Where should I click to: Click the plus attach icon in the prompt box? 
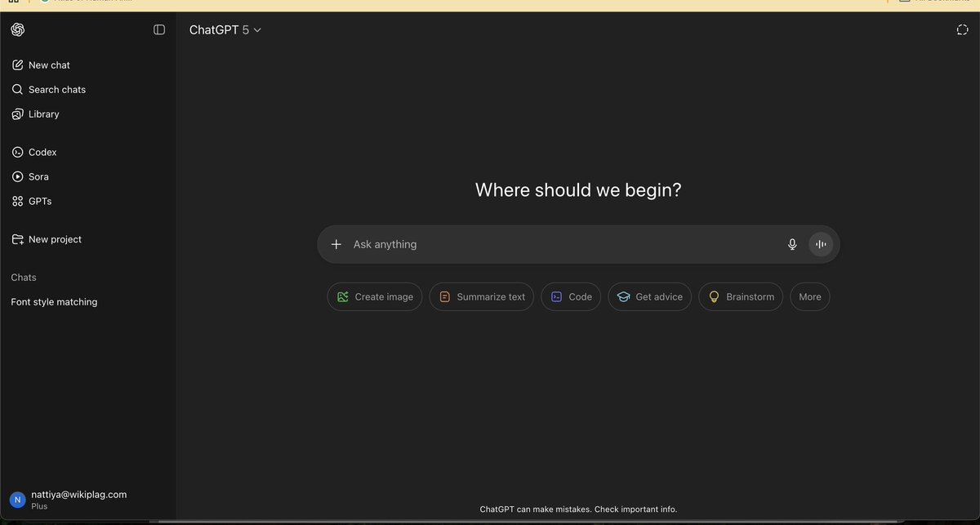click(336, 244)
